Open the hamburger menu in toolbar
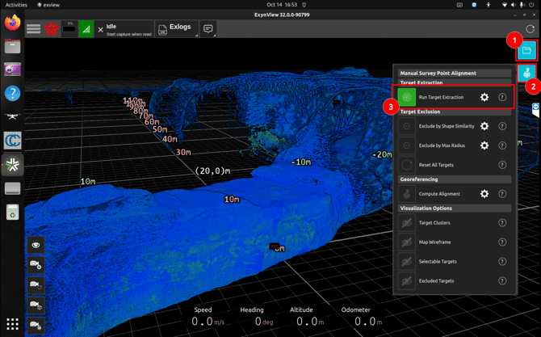Viewport: 541px width, 337px height. (33, 29)
